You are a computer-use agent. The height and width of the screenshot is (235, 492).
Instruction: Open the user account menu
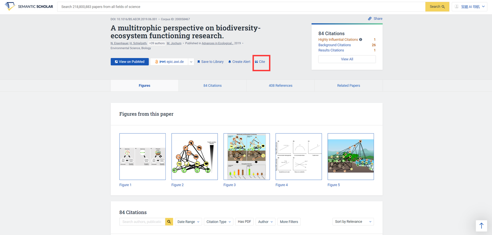tap(469, 7)
